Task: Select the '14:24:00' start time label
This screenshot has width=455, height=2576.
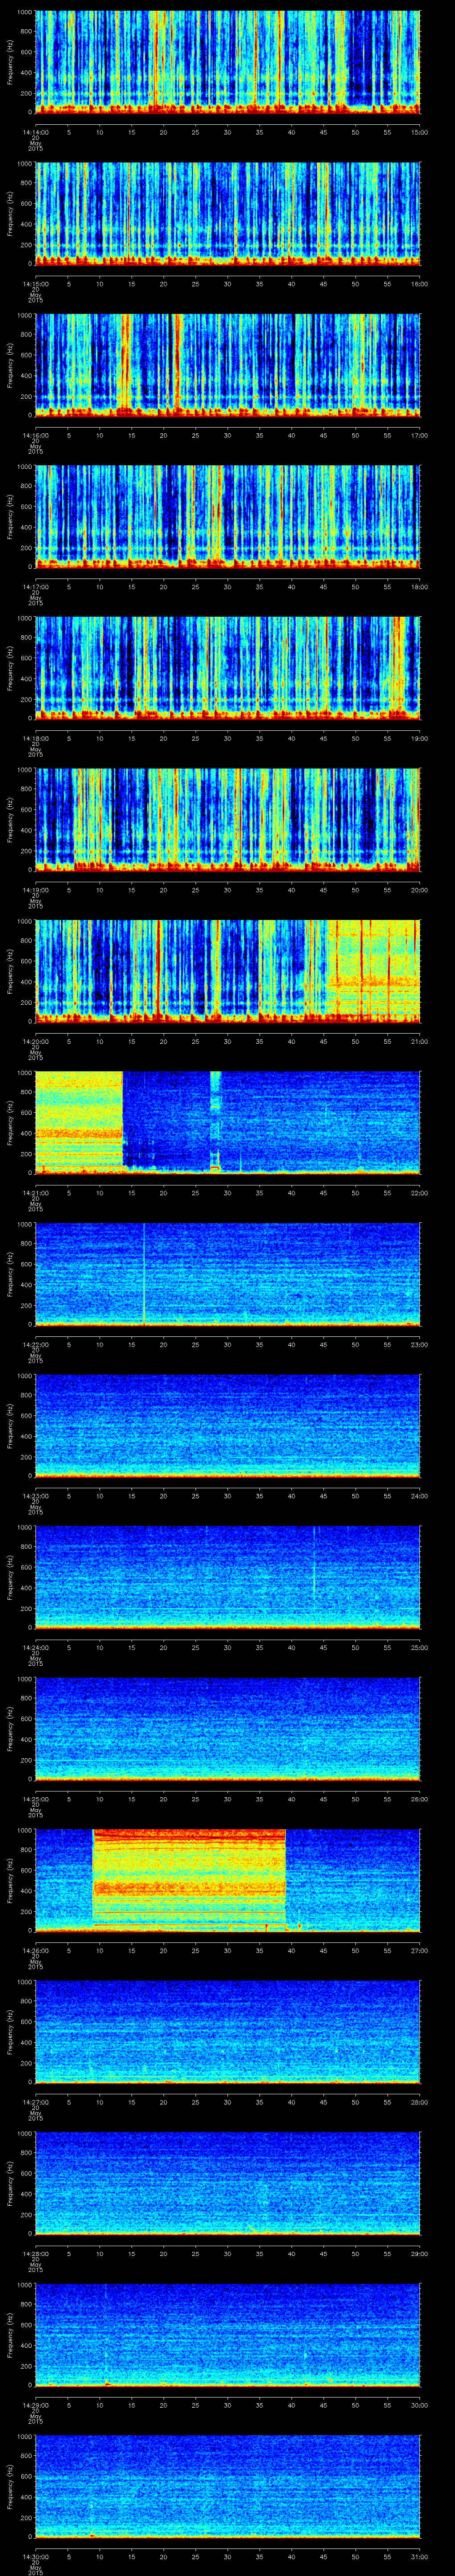Action: click(36, 1647)
